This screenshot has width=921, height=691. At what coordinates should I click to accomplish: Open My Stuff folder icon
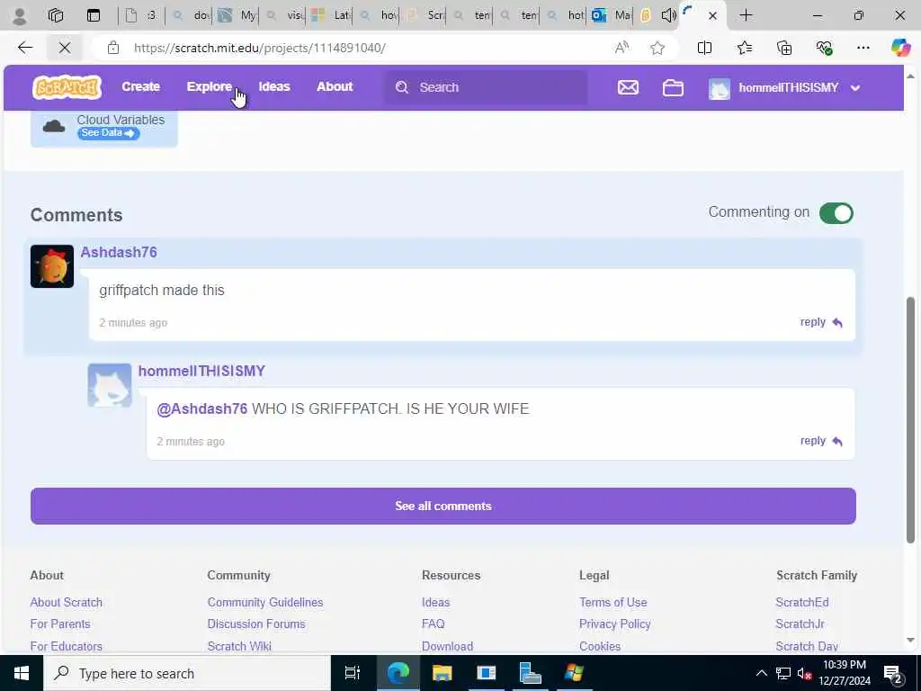coord(673,87)
